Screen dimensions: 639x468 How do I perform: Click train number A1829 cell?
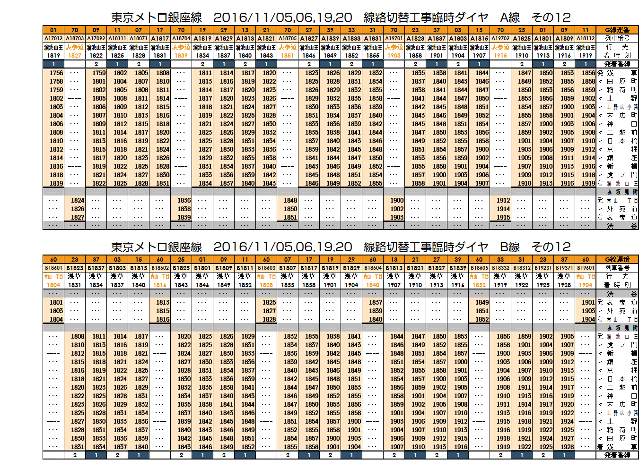pos(224,38)
